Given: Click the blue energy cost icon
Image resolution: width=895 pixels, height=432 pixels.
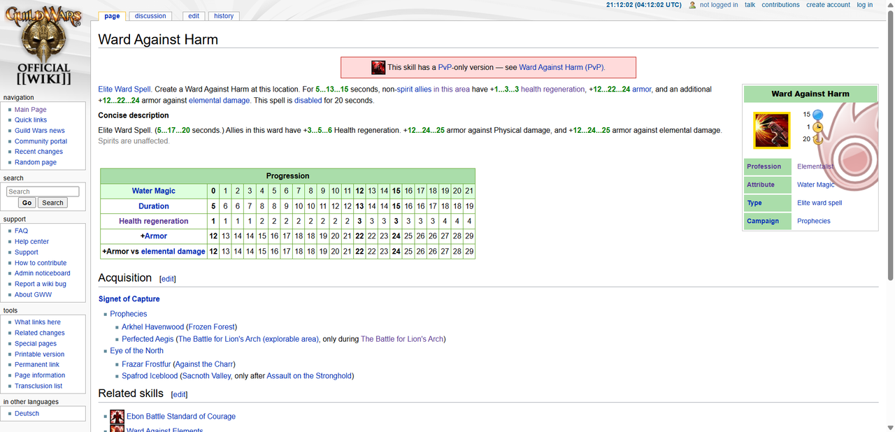Looking at the screenshot, I should 817,115.
